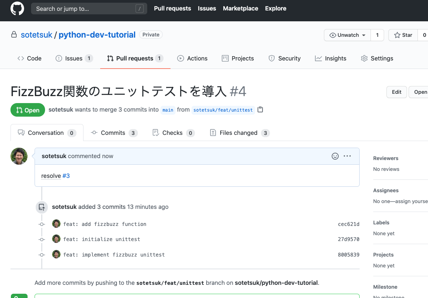
Task: Open Projects via the kanban board icon
Action: (224, 58)
